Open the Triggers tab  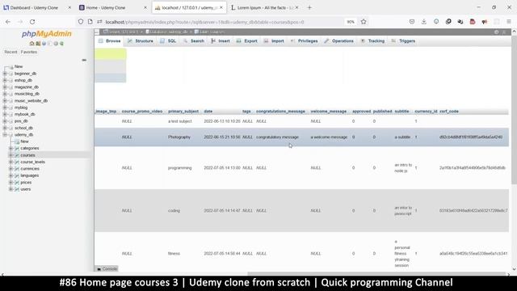point(403,41)
